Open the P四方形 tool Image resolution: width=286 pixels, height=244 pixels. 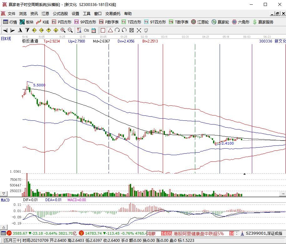[62, 22]
